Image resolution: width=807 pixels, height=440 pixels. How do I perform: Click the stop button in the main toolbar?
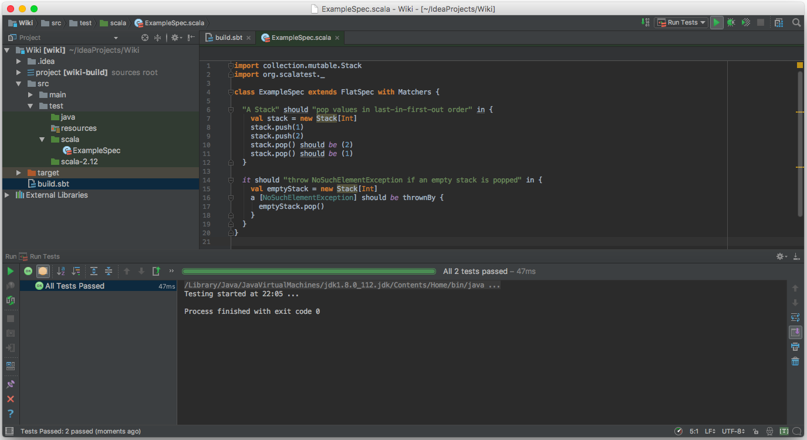(761, 22)
